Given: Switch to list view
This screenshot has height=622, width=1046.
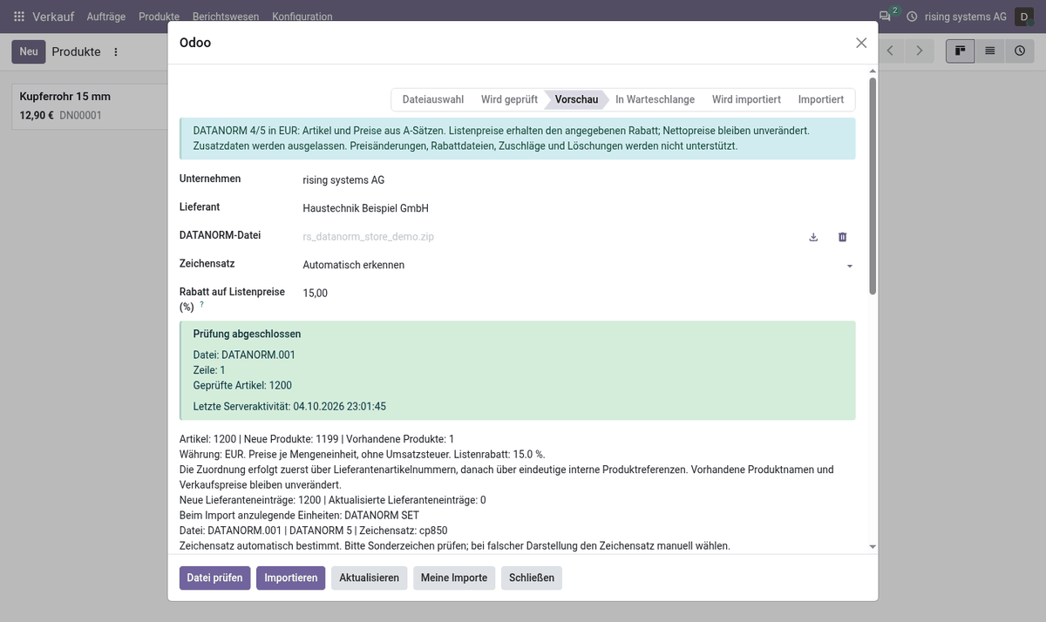Looking at the screenshot, I should [990, 51].
